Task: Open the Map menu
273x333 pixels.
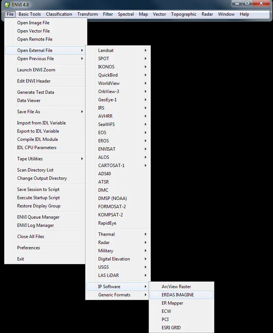Action: (x=143, y=14)
